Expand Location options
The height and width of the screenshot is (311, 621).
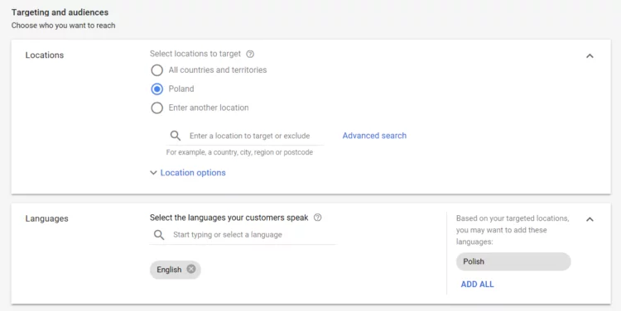pos(188,173)
